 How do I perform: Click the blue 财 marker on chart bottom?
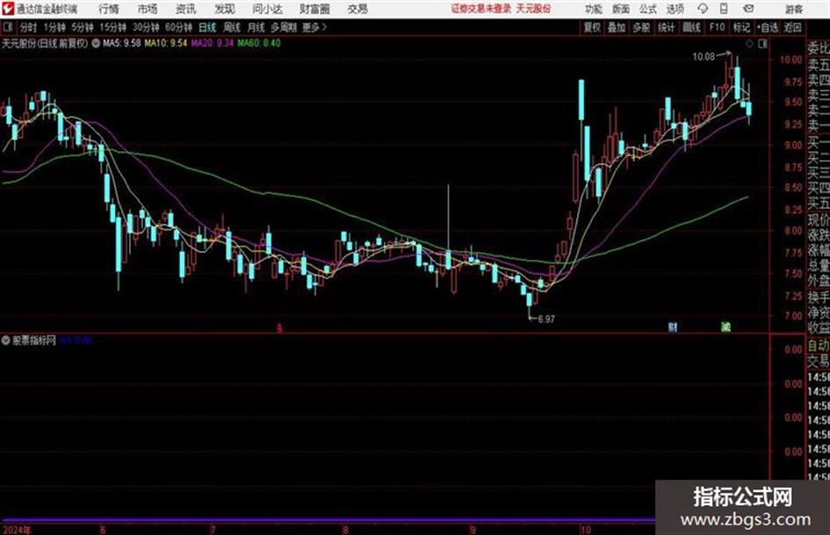point(672,327)
